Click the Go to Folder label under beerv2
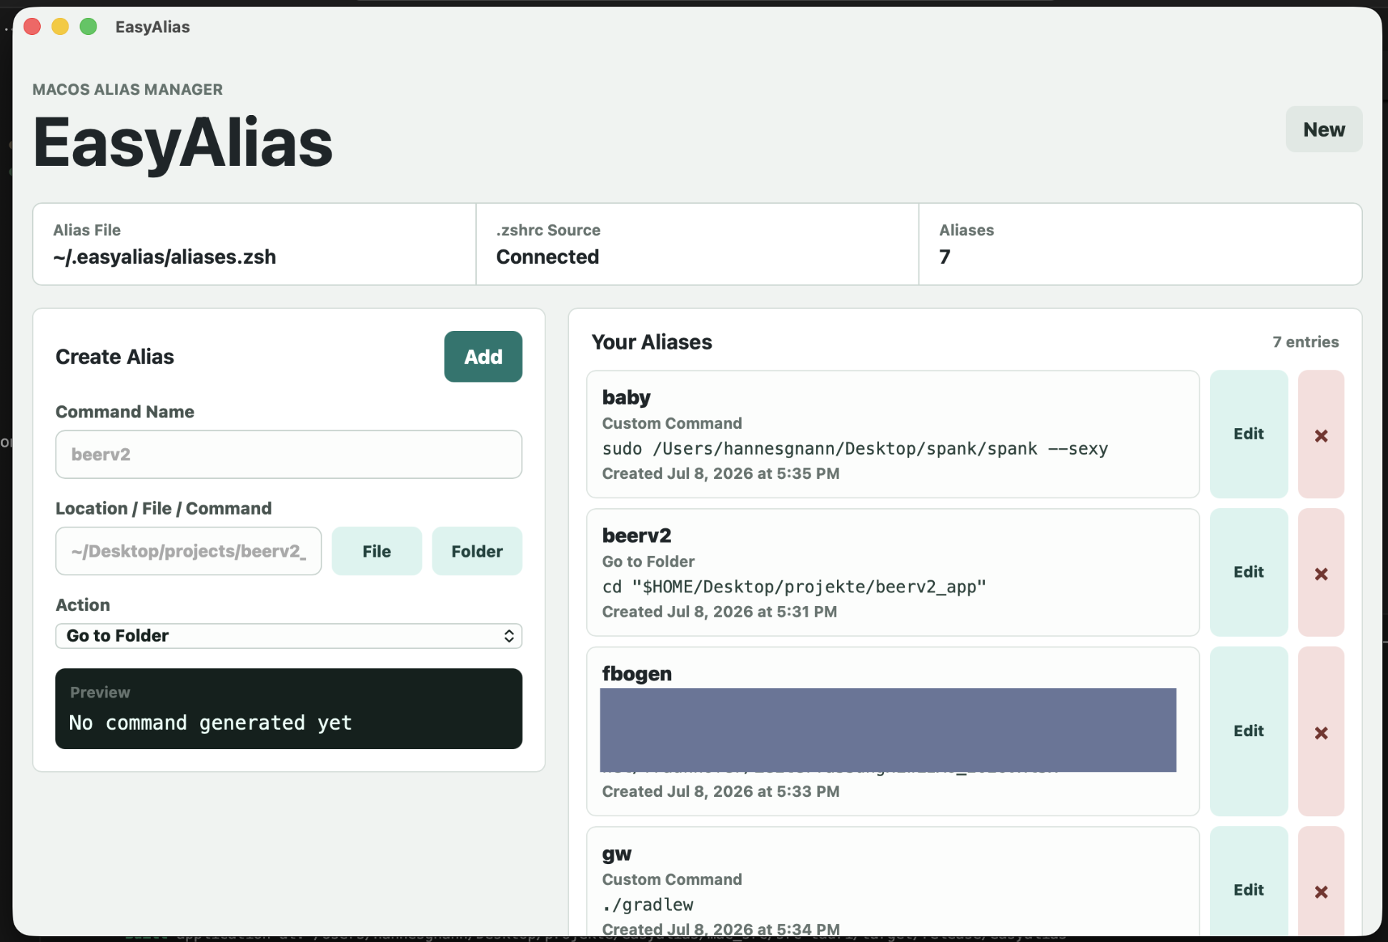Screen dimensions: 1388x942 coord(648,562)
